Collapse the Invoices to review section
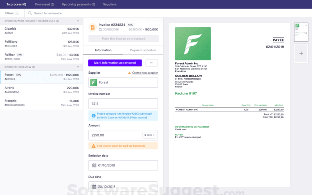 pyautogui.click(x=78, y=67)
